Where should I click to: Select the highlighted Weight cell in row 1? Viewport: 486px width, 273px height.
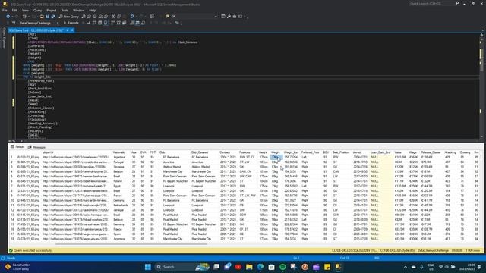276,157
